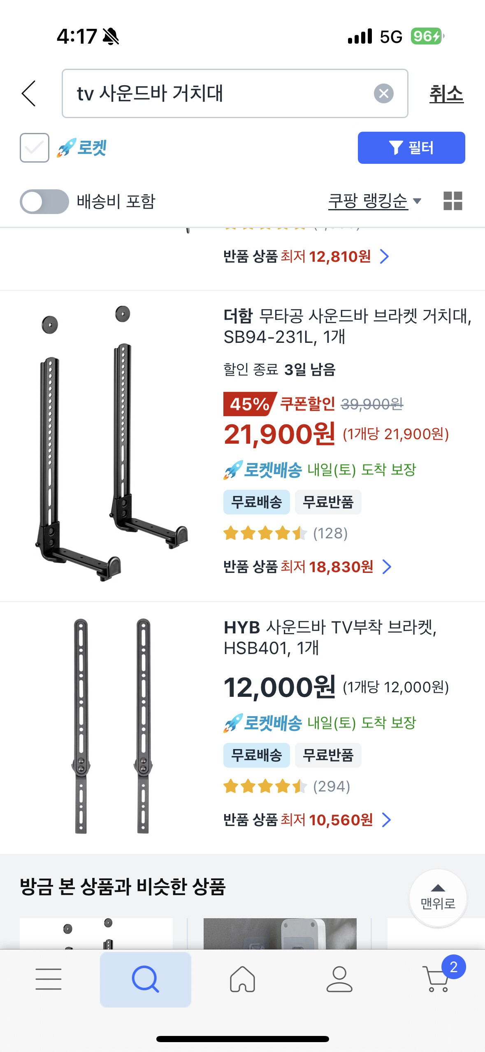The width and height of the screenshot is (485, 1052).
Task: Tap 취소 to cancel search
Action: [446, 94]
